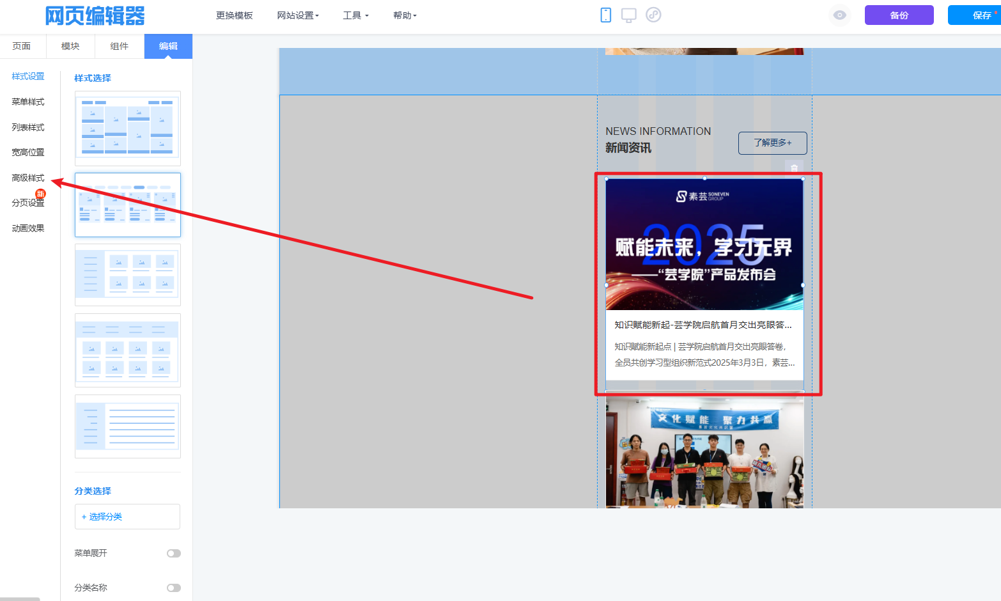The width and height of the screenshot is (1001, 601).
Task: Open 菜单样式 settings
Action: [28, 102]
